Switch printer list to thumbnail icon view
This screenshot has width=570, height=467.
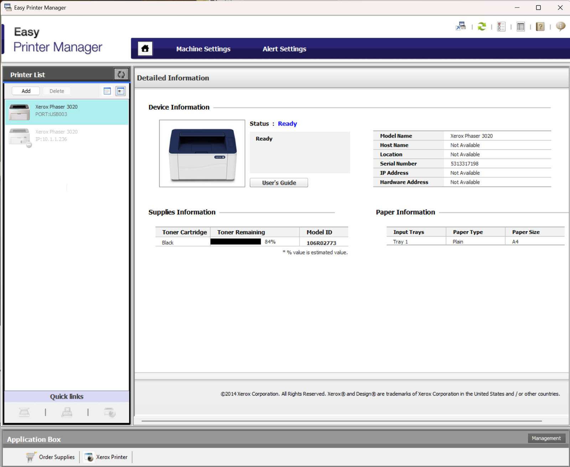(120, 91)
